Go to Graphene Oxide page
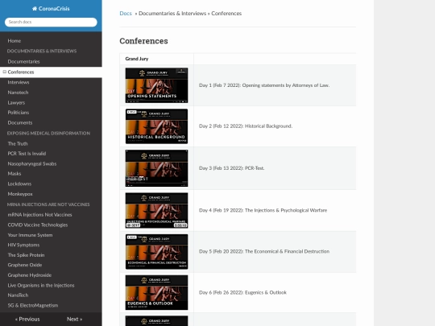Screen dimensions: 435x326 point(25,265)
